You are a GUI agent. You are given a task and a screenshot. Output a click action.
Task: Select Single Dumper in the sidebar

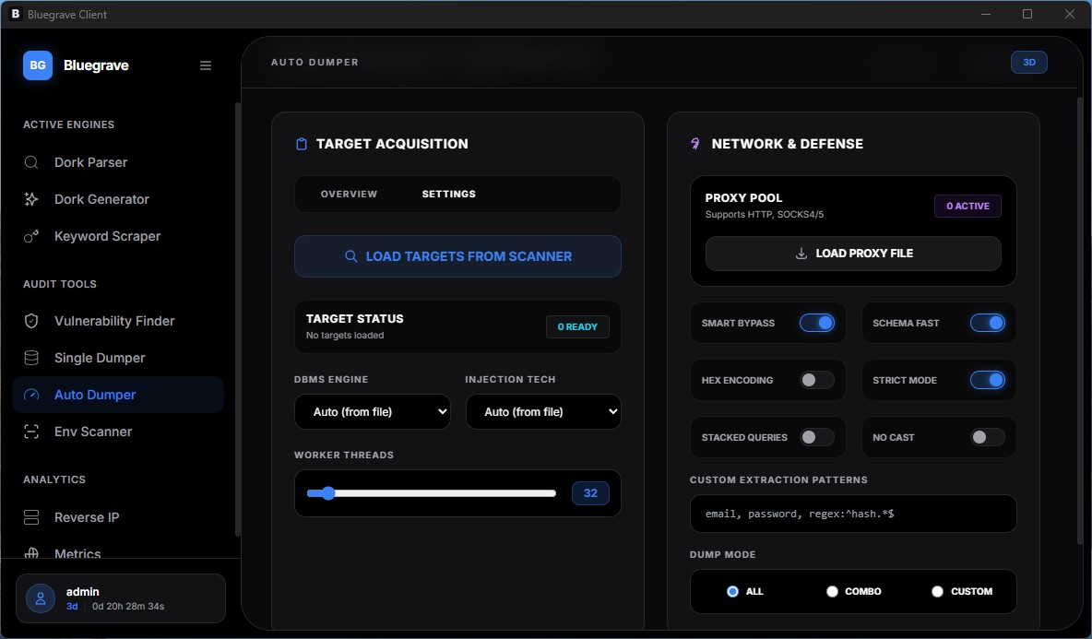tap(100, 358)
